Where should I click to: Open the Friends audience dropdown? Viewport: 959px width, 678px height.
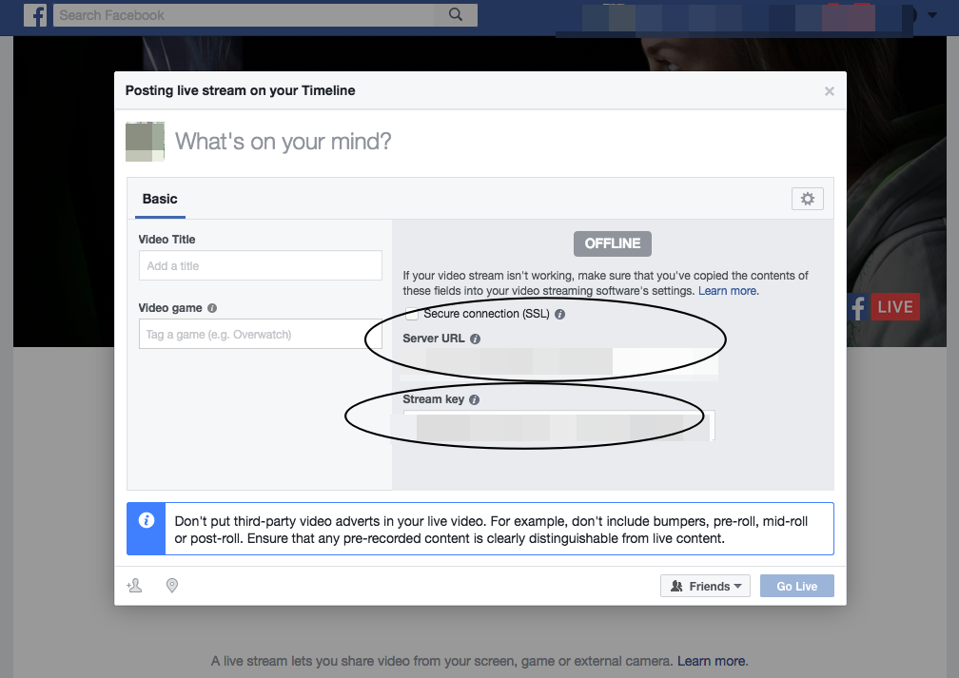[705, 586]
